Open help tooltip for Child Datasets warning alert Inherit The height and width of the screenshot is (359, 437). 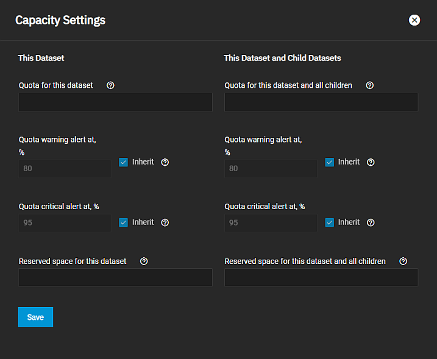point(371,163)
